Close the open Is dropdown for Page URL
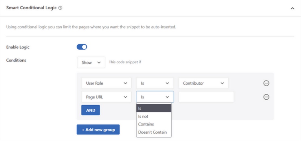This screenshot has width=301, height=141. 155,97
